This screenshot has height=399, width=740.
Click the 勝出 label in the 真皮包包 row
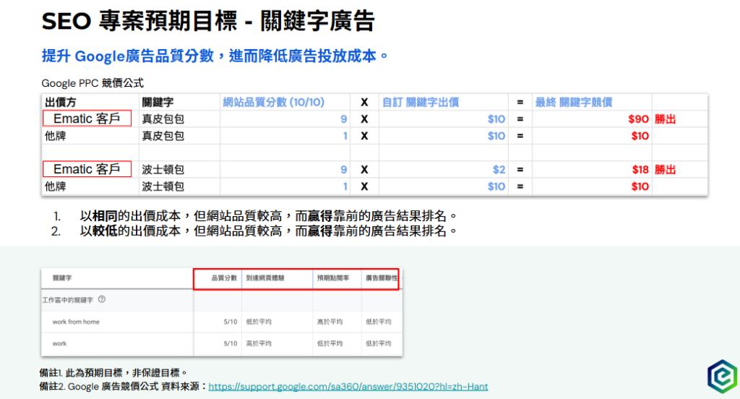[665, 119]
